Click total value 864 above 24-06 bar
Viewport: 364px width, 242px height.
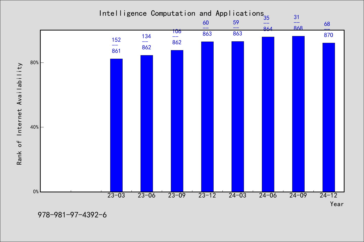coord(268,29)
